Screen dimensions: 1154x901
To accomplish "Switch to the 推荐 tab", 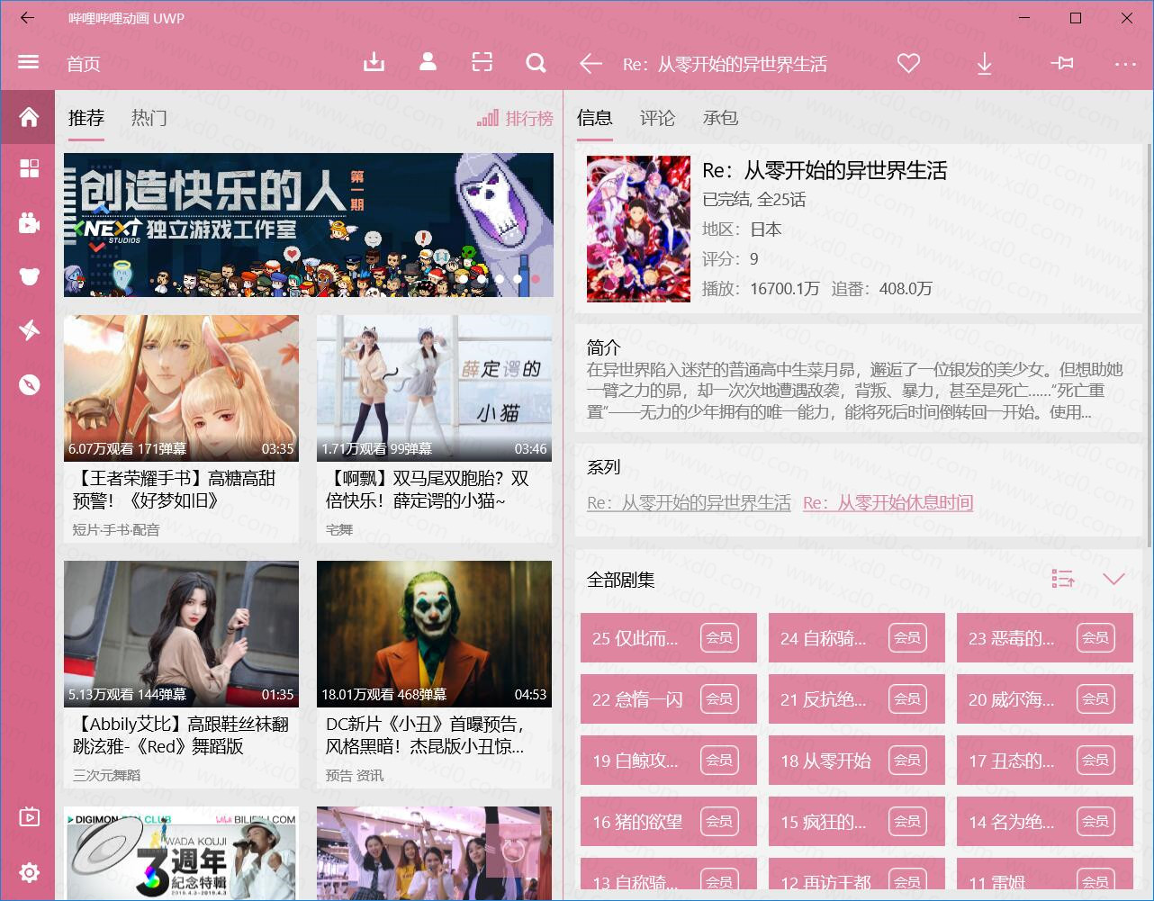I will (x=86, y=118).
